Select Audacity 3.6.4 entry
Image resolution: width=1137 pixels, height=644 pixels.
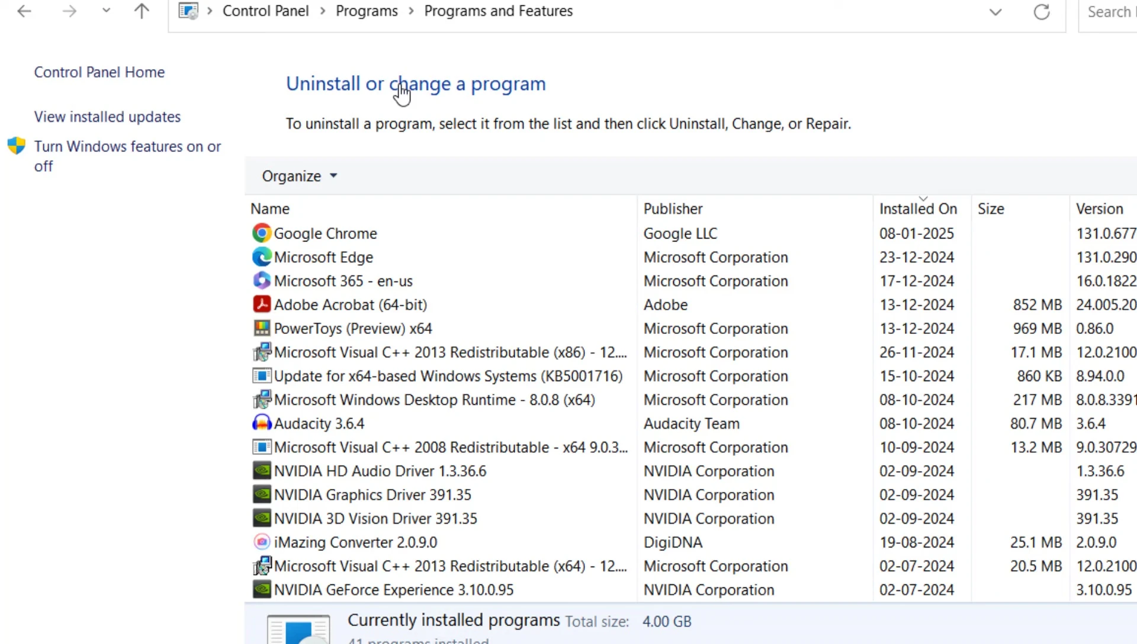(319, 423)
